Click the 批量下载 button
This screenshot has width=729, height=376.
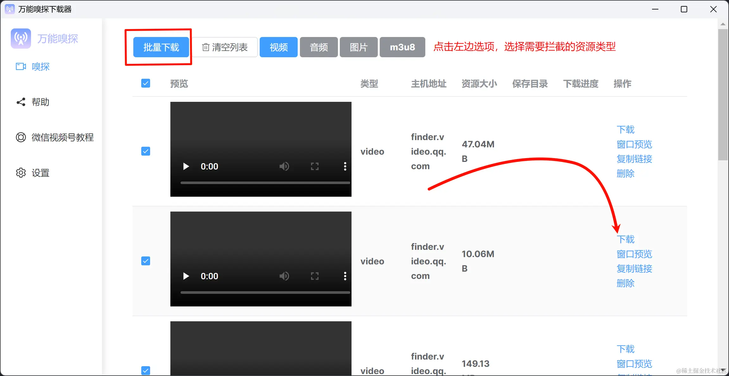click(161, 47)
